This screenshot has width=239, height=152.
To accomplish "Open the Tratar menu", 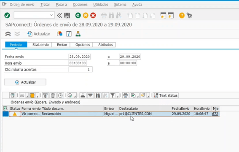I will point(45,5).
